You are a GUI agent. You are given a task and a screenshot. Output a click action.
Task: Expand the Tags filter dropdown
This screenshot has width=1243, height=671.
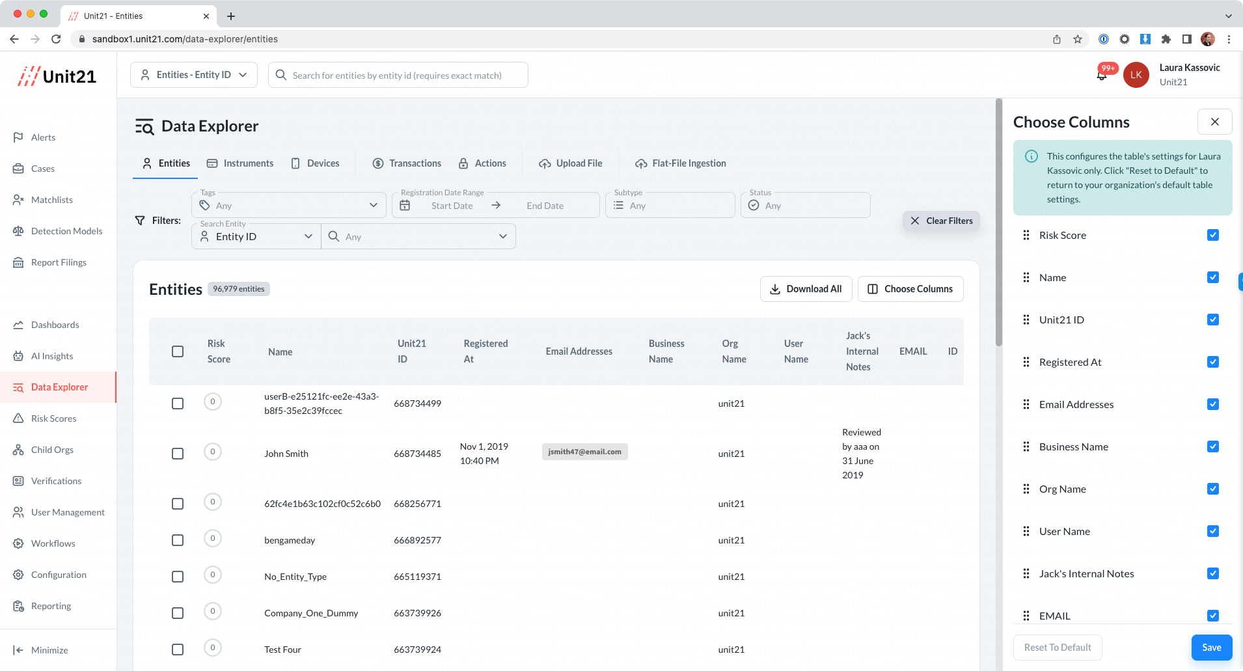289,206
